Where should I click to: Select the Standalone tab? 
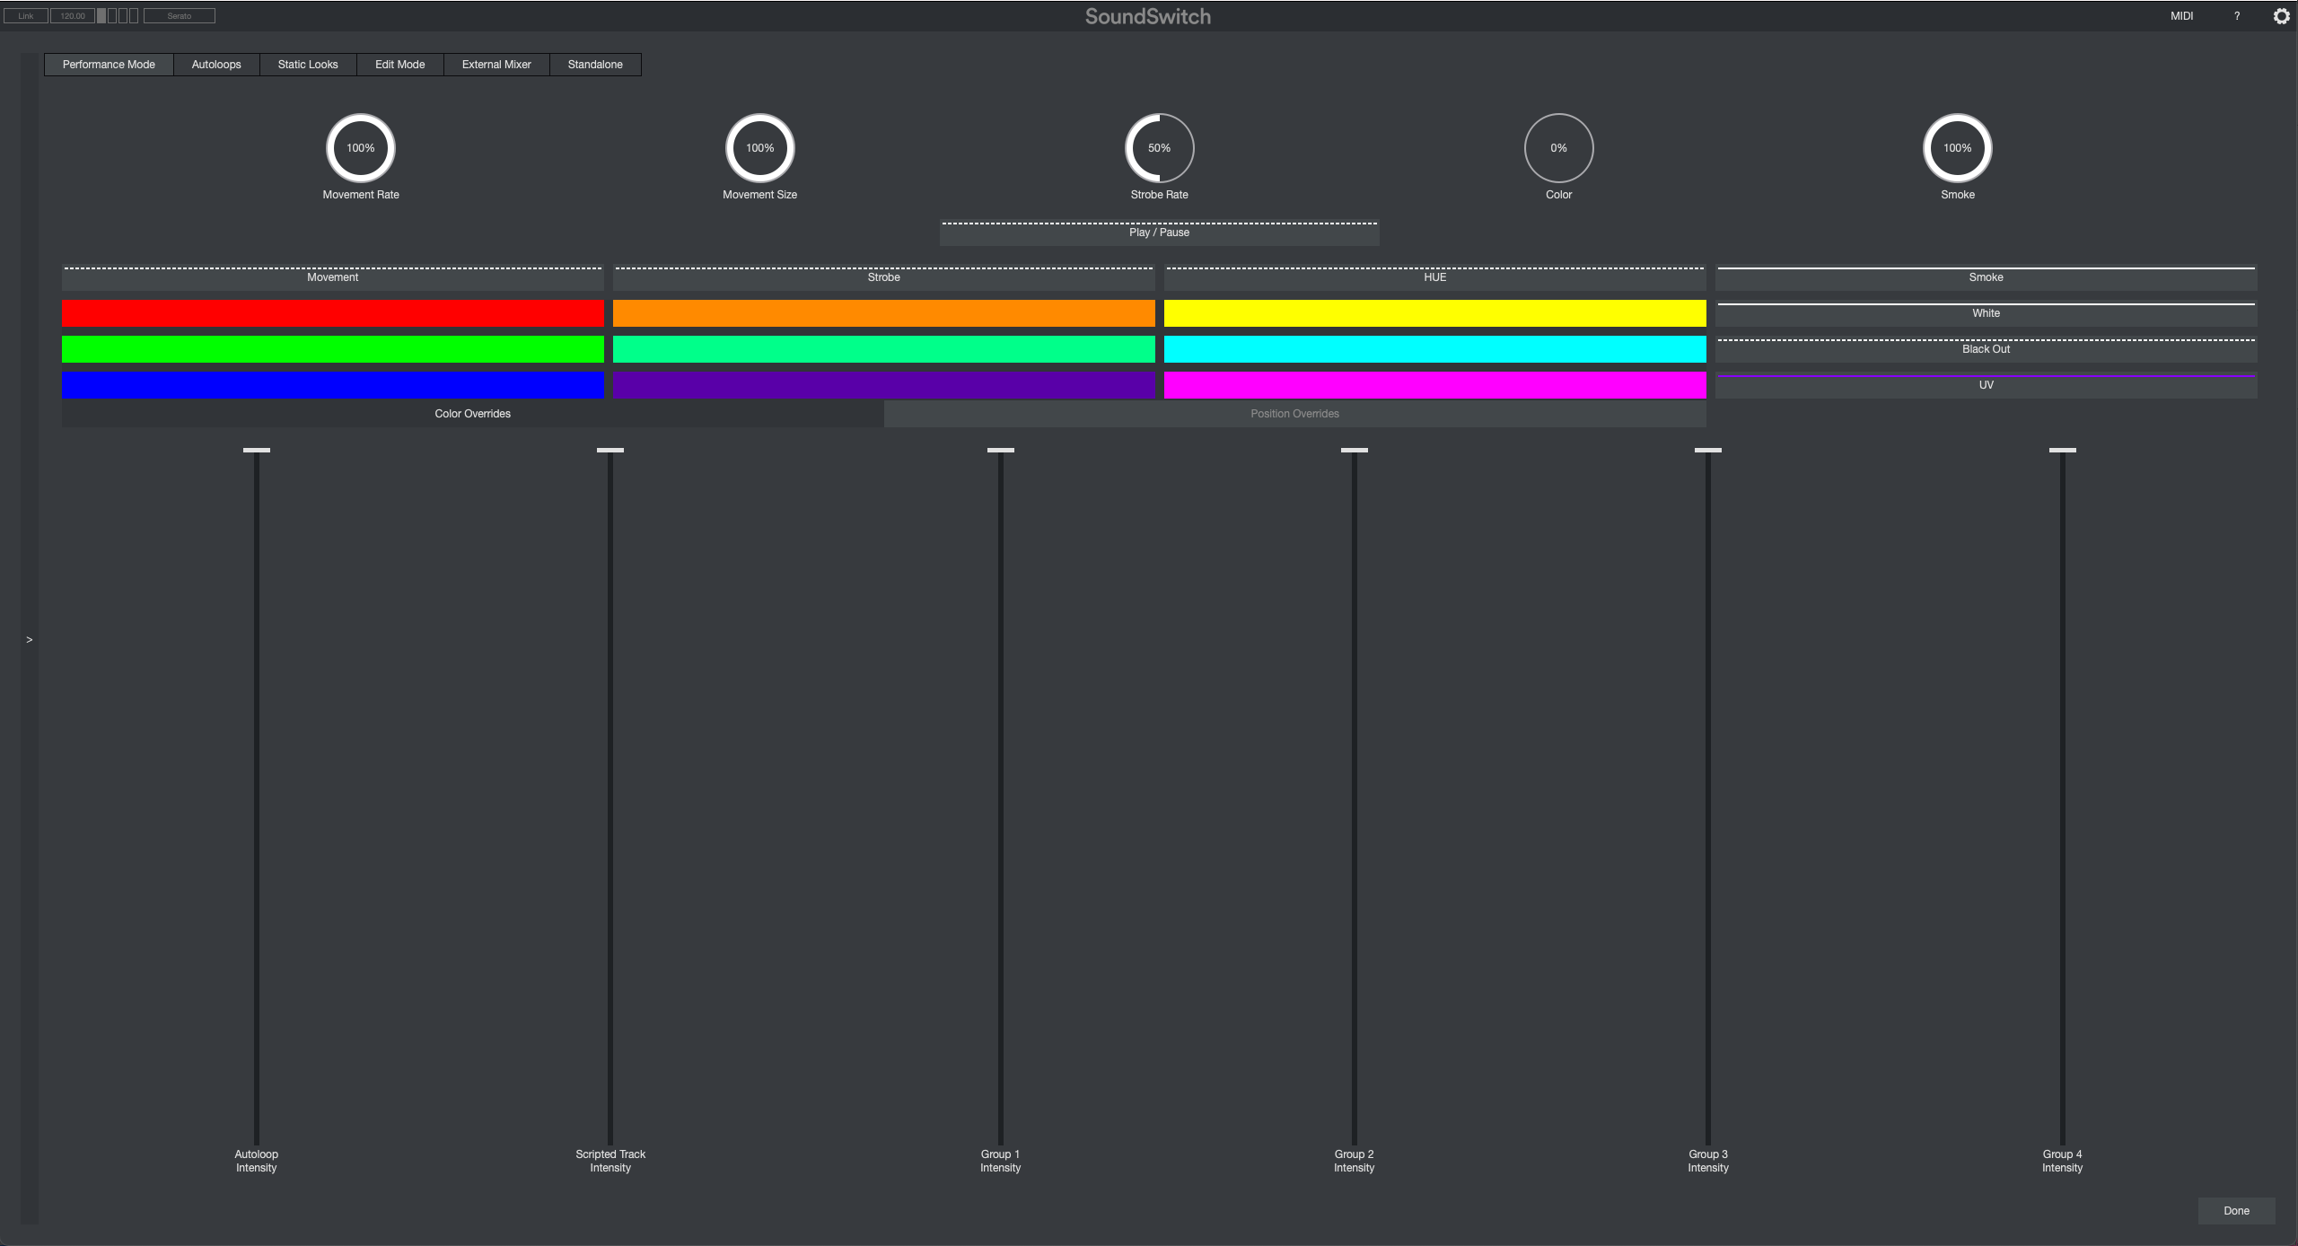[595, 65]
